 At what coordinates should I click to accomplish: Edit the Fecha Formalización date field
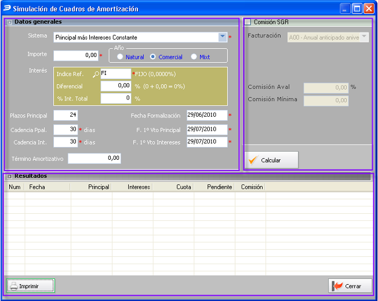207,115
